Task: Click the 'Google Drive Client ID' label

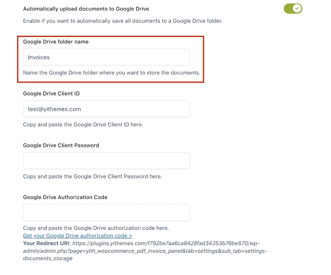Action: (x=51, y=94)
